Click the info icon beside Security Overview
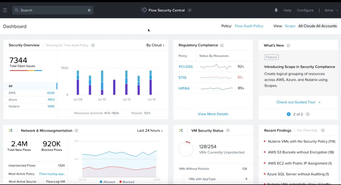 pyautogui.click(x=93, y=45)
